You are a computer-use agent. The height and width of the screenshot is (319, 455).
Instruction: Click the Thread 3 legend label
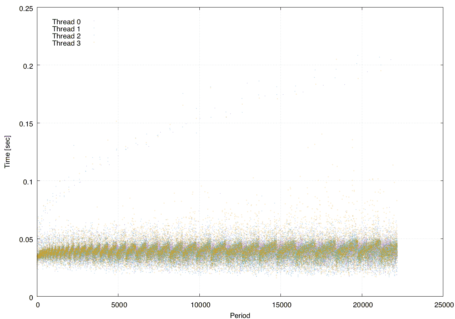pos(66,43)
